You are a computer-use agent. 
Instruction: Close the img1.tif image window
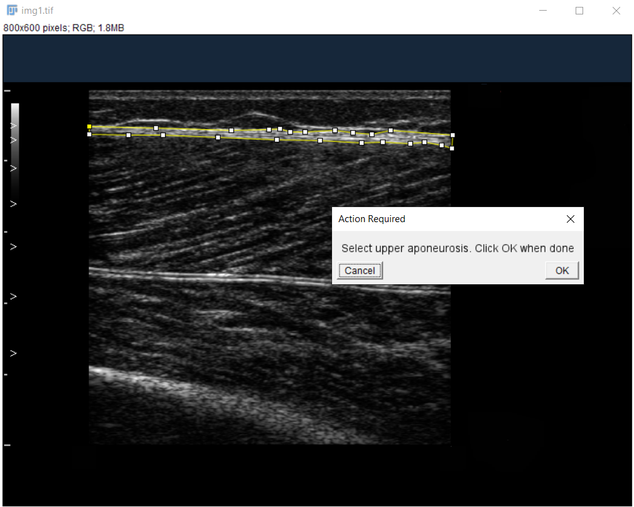(x=616, y=11)
